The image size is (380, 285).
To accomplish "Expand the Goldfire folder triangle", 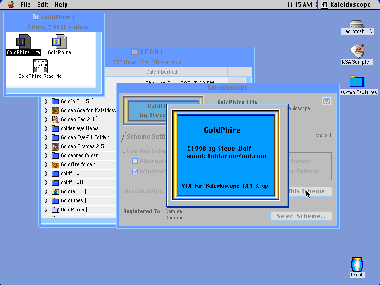I will (46, 164).
